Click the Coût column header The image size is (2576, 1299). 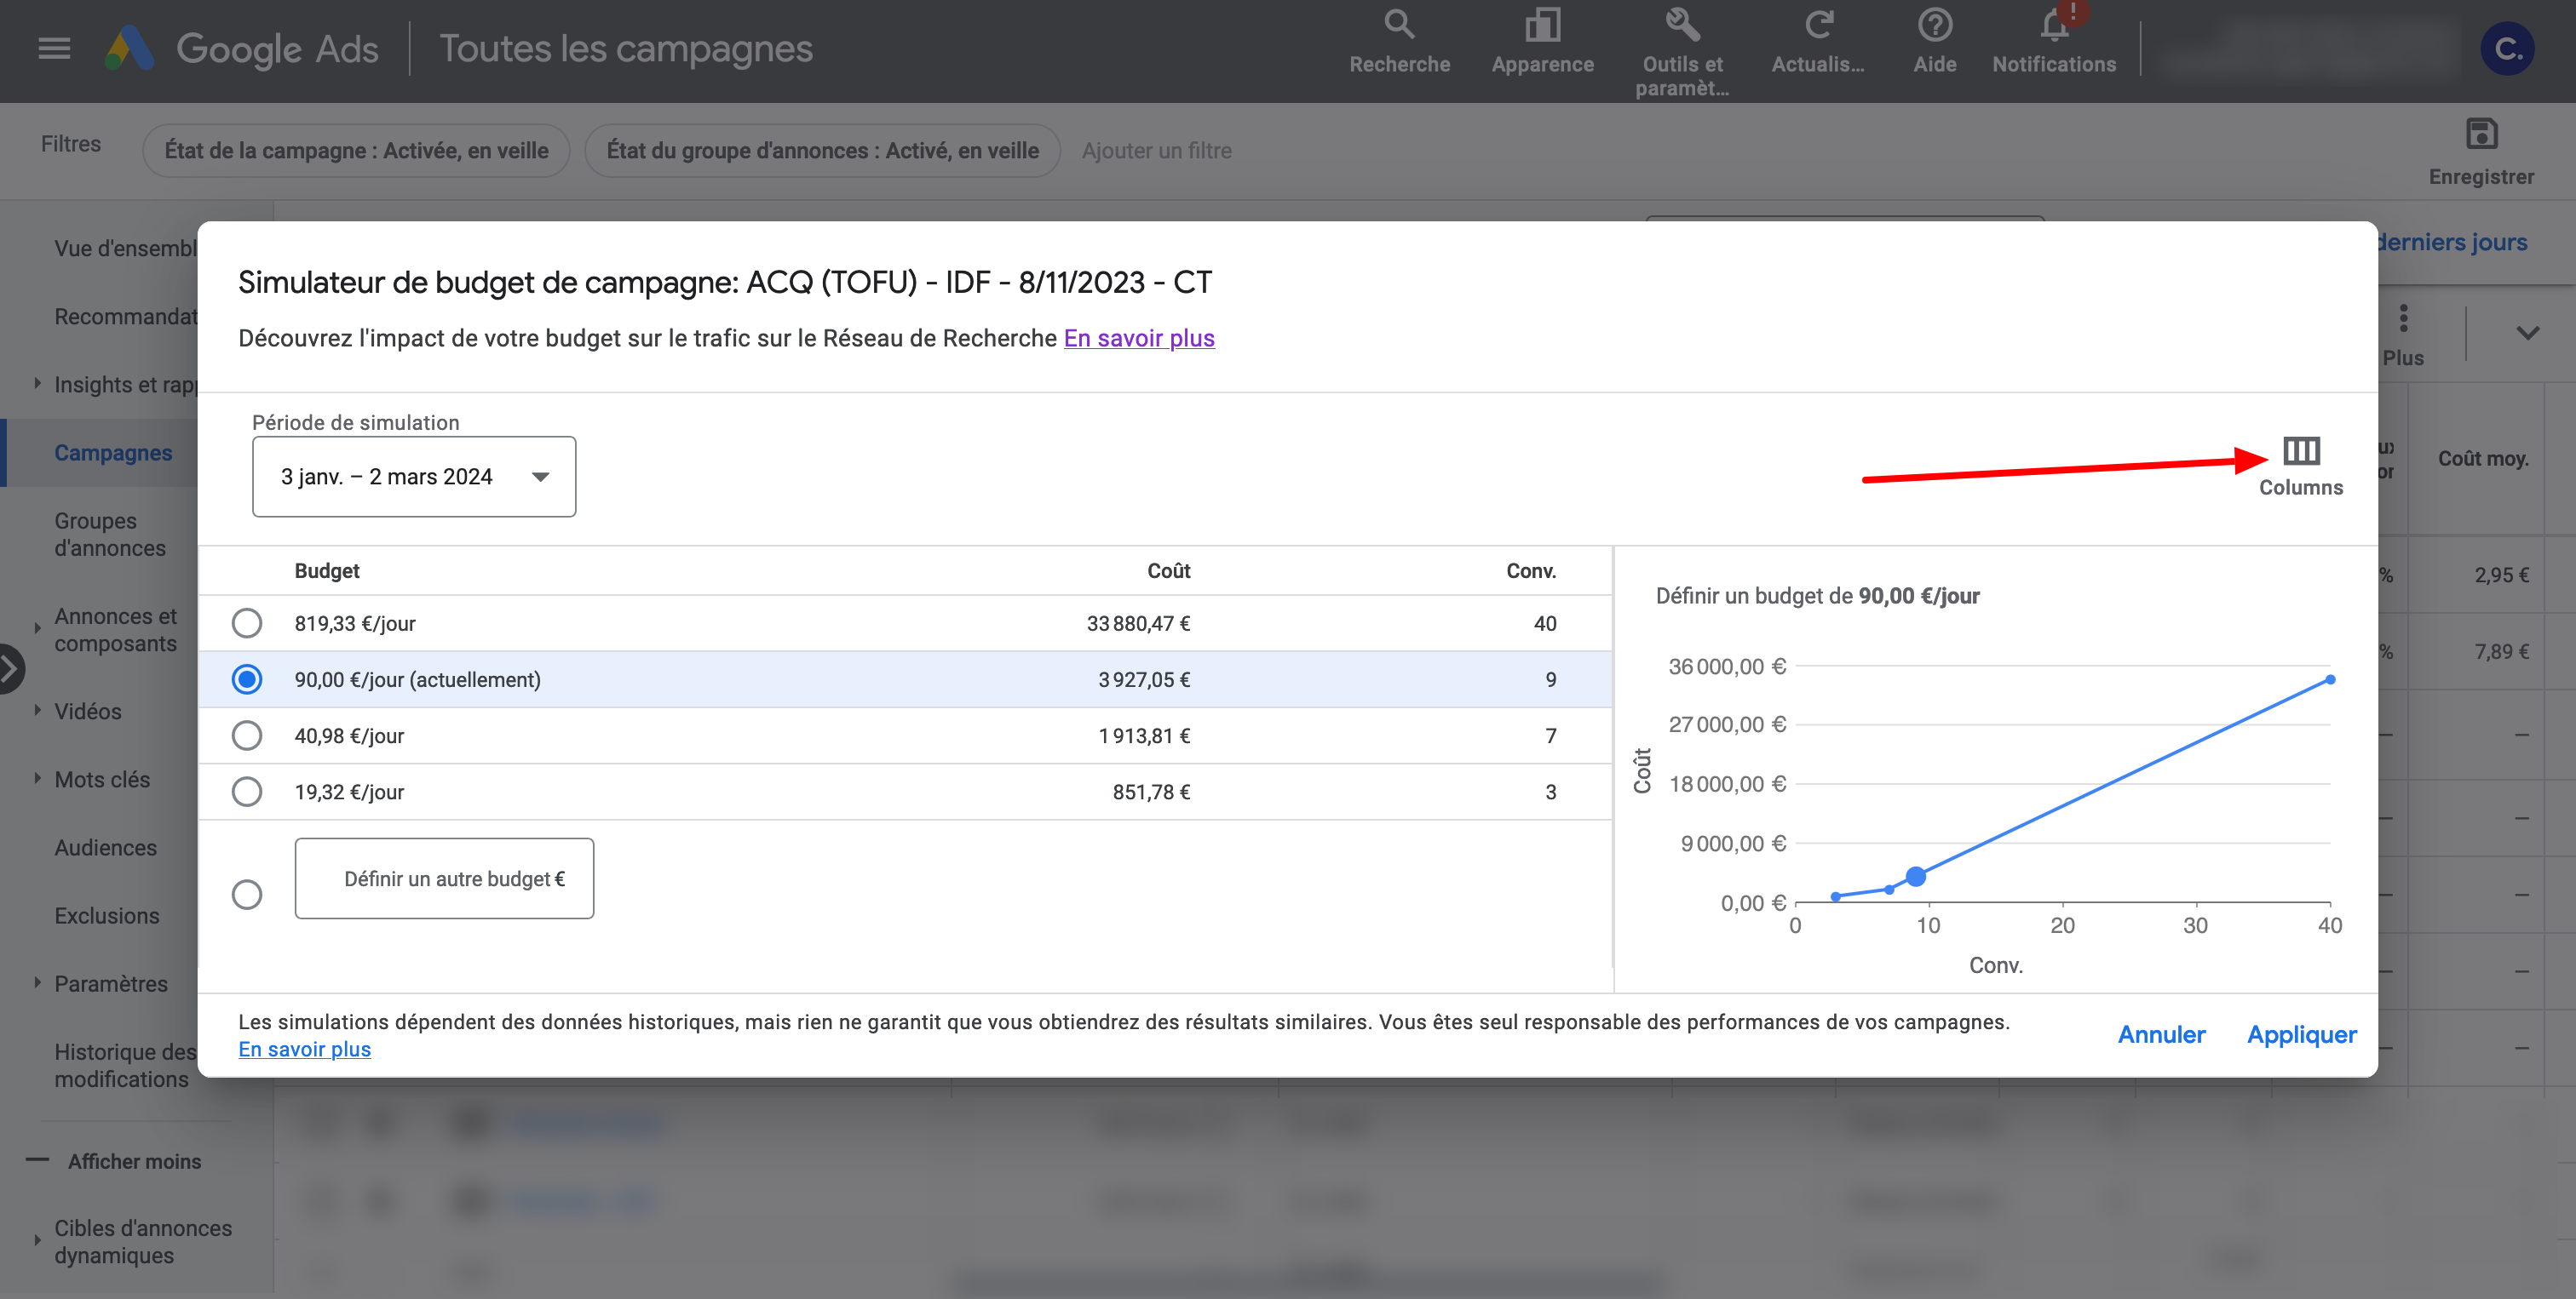point(1168,570)
